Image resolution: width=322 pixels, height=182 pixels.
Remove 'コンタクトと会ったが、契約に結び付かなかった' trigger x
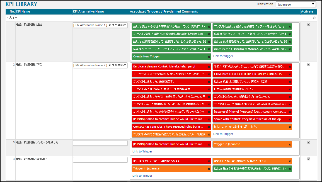click(290, 97)
